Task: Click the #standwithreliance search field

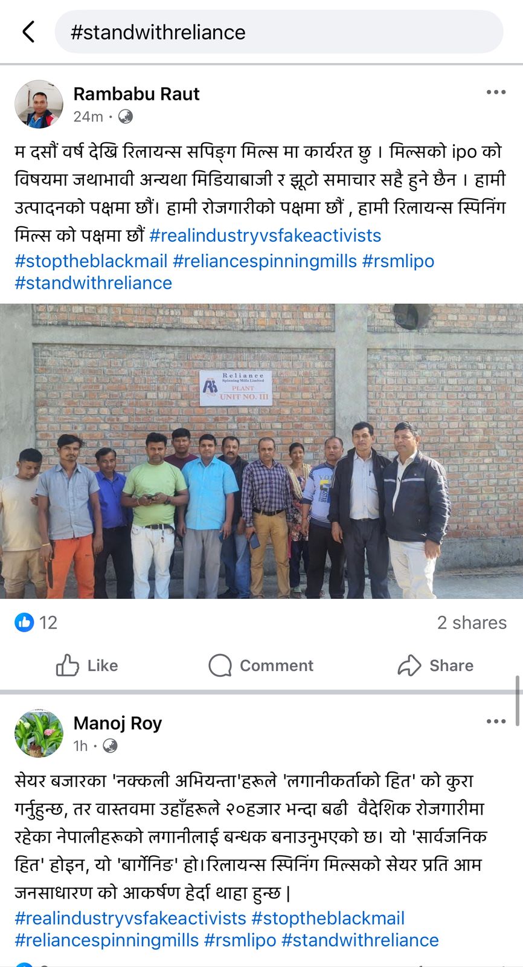Action: tap(279, 32)
